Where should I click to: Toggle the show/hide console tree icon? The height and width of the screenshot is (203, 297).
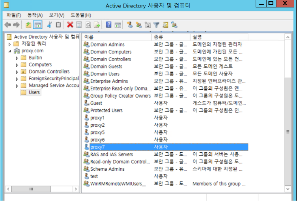click(x=38, y=25)
